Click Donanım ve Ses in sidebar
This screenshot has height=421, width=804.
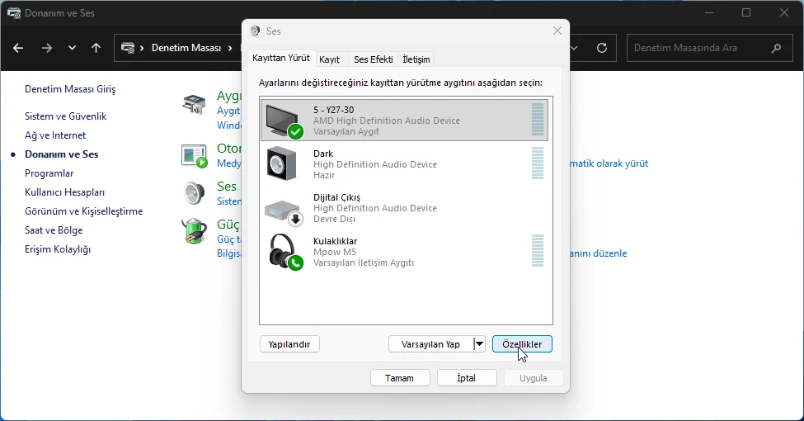click(x=62, y=154)
